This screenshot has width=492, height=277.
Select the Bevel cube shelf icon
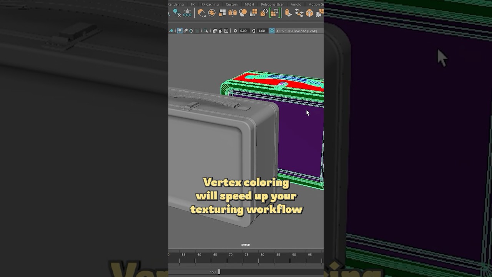[309, 13]
